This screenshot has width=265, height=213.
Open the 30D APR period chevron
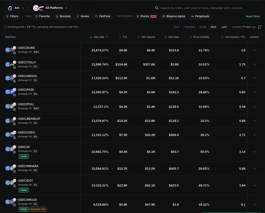click(x=107, y=37)
